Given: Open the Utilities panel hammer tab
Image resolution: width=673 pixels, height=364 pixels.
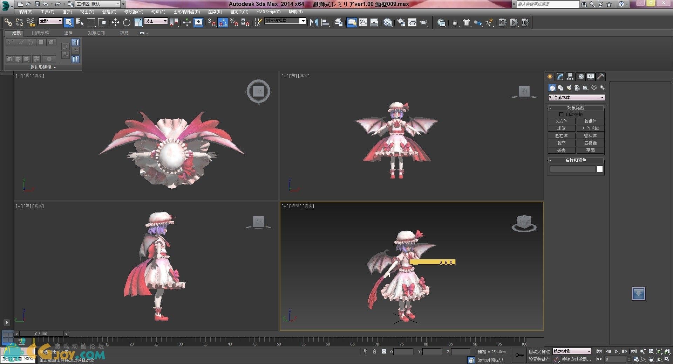Looking at the screenshot, I should [601, 77].
